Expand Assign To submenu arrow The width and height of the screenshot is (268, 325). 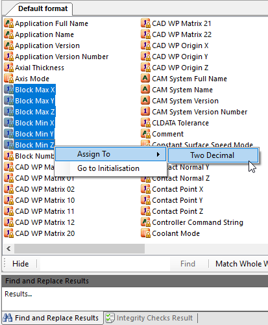(158, 154)
